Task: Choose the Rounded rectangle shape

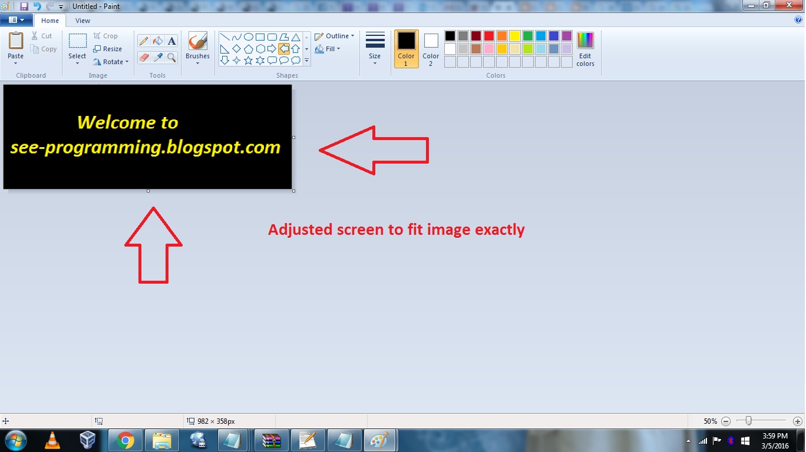Action: (272, 37)
